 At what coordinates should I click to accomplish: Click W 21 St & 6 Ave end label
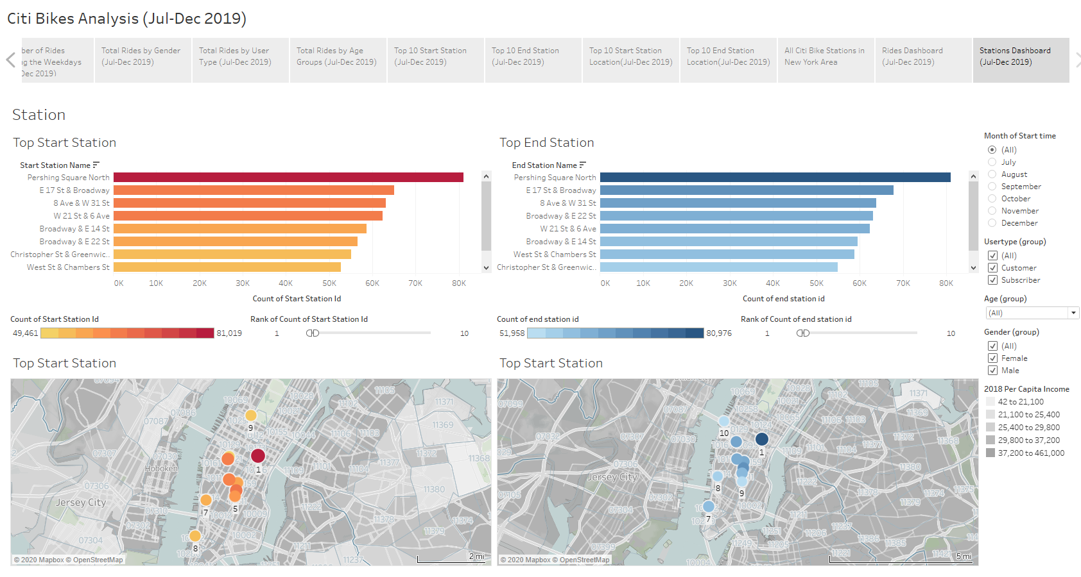click(568, 229)
